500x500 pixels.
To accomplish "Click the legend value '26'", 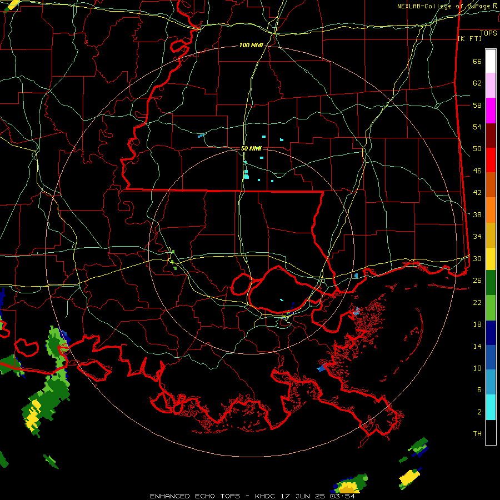I will pos(477,281).
